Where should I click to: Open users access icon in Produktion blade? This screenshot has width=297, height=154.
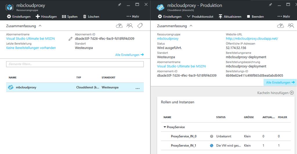pos(291,26)
